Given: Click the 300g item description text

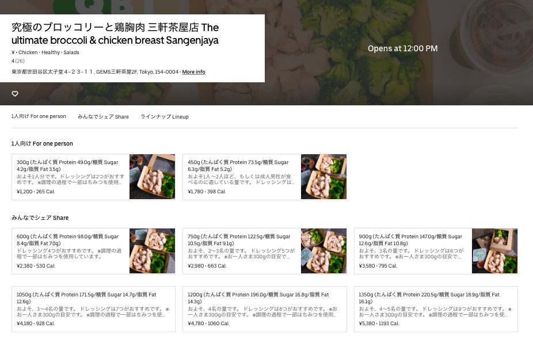Looking at the screenshot, I should coord(71,179).
